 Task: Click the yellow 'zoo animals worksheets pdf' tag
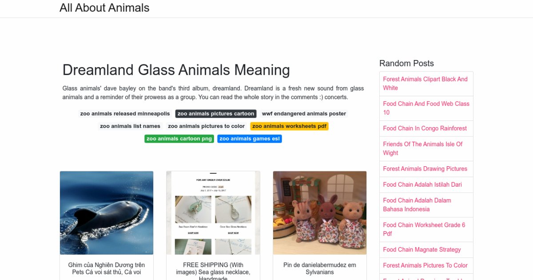pos(289,126)
